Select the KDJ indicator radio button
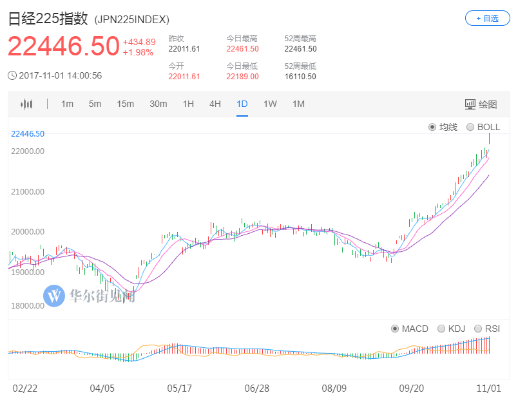 [x=441, y=329]
